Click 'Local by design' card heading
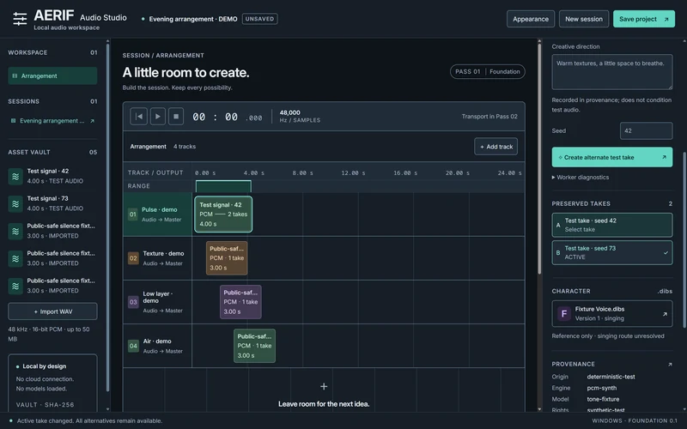 point(45,366)
